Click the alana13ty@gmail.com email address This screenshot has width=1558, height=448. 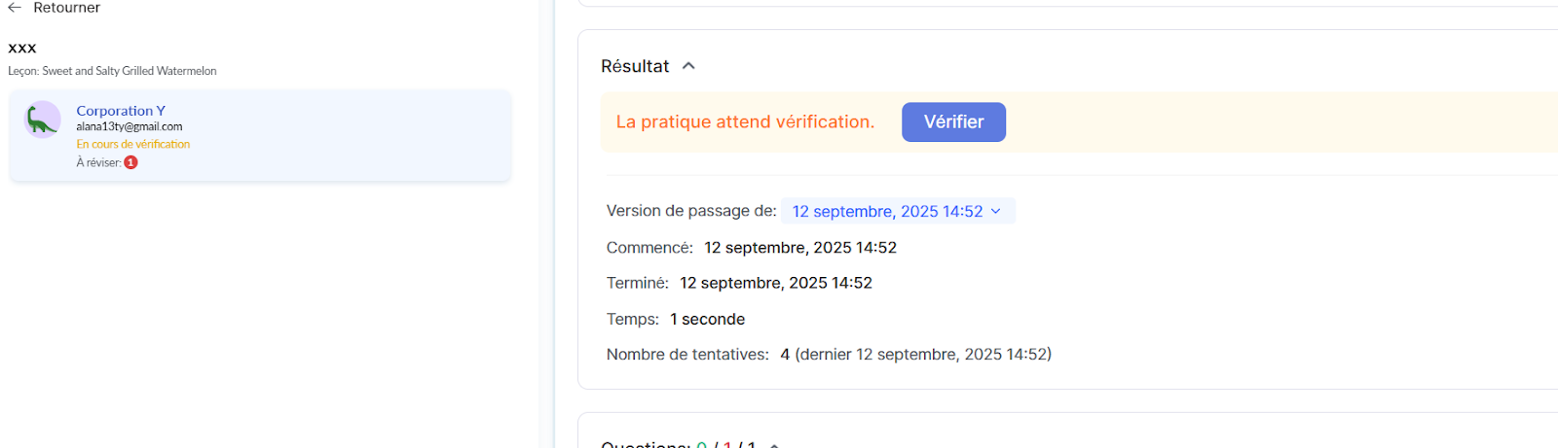130,126
